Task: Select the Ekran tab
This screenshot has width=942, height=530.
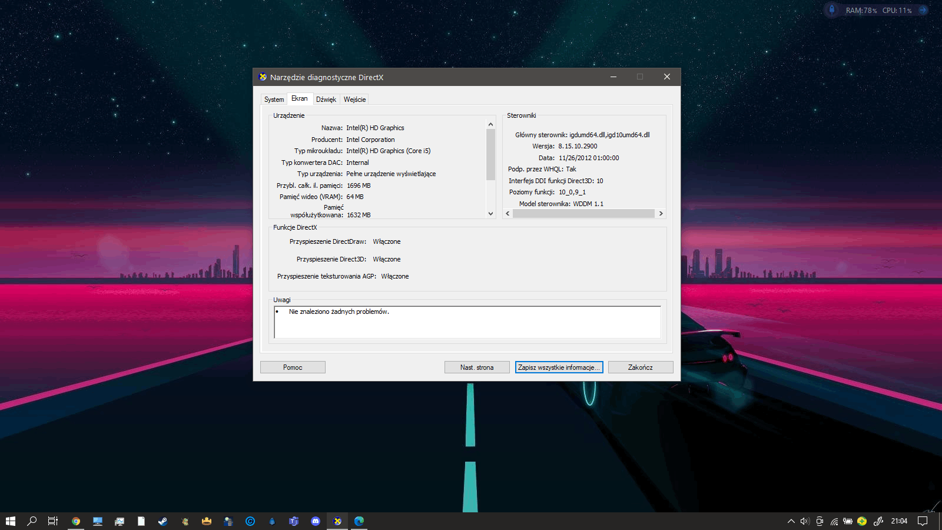Action: tap(300, 98)
